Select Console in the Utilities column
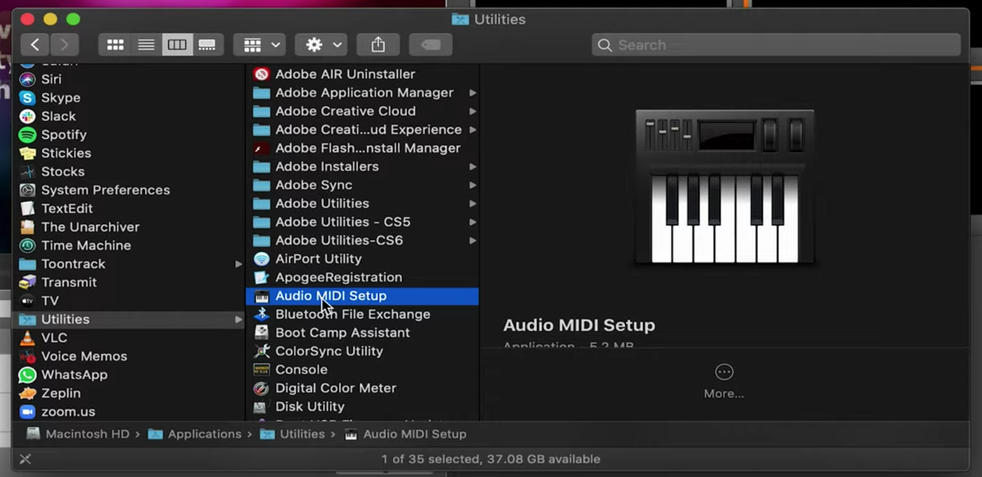 point(302,369)
